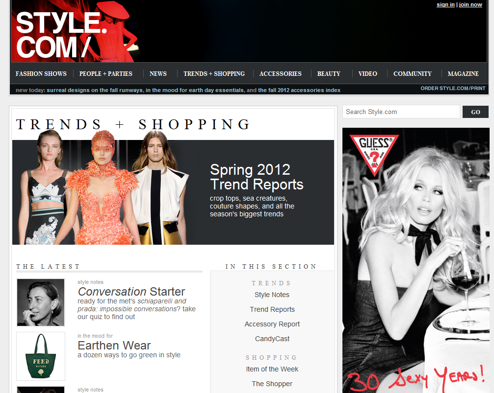Open Trend Reports in the section list
This screenshot has width=494, height=393.
272,309
